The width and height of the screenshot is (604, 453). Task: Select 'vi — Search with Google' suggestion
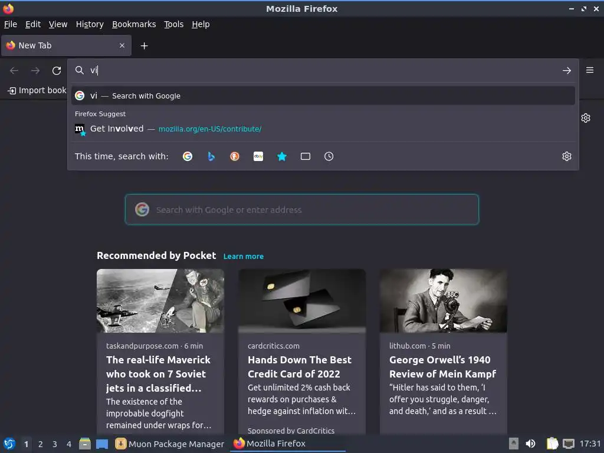click(323, 96)
